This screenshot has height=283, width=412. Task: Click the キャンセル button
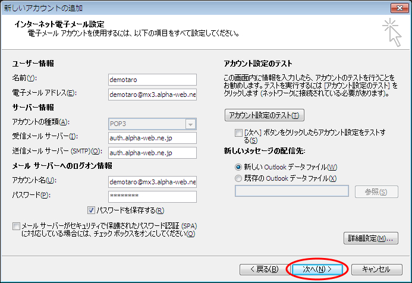click(x=376, y=269)
